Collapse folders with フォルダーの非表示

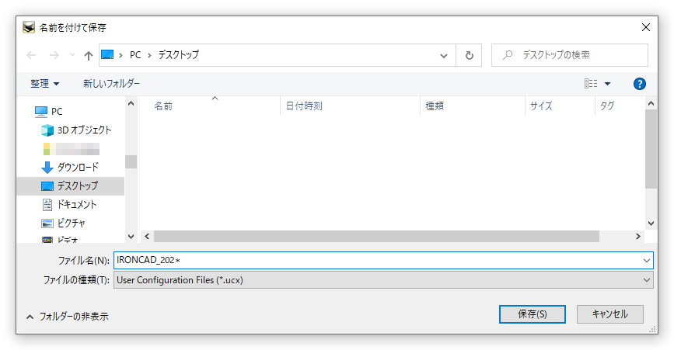(67, 317)
